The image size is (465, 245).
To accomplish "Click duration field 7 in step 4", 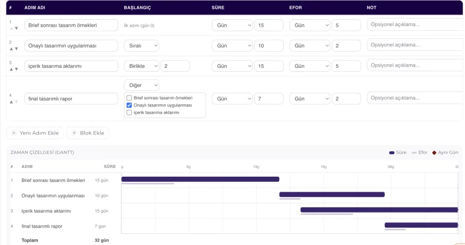I will [x=269, y=98].
